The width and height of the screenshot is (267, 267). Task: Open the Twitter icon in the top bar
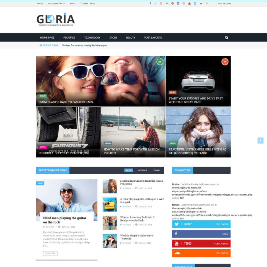point(155,3)
